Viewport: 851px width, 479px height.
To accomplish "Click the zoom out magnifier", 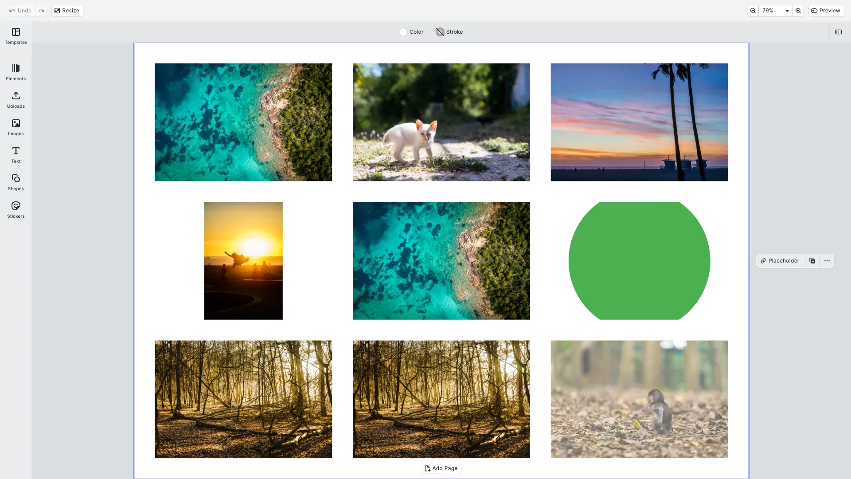I will (753, 11).
